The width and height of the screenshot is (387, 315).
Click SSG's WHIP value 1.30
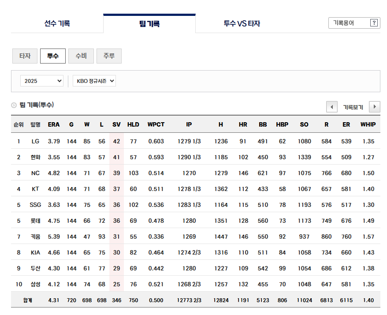coord(368,205)
